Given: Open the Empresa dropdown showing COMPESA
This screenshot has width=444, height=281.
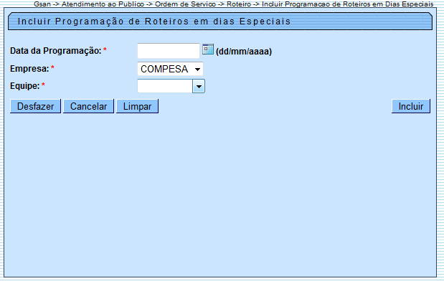Looking at the screenshot, I should click(x=170, y=69).
